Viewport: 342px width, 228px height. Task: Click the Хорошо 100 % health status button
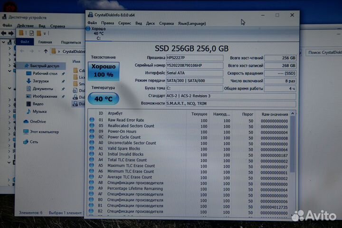click(x=104, y=71)
